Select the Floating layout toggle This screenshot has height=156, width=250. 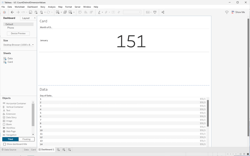26,139
